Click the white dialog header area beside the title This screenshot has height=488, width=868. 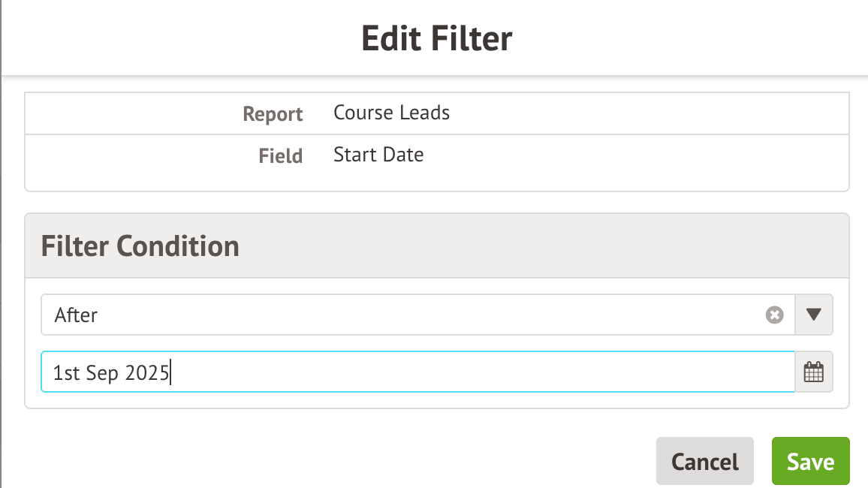coord(676,38)
